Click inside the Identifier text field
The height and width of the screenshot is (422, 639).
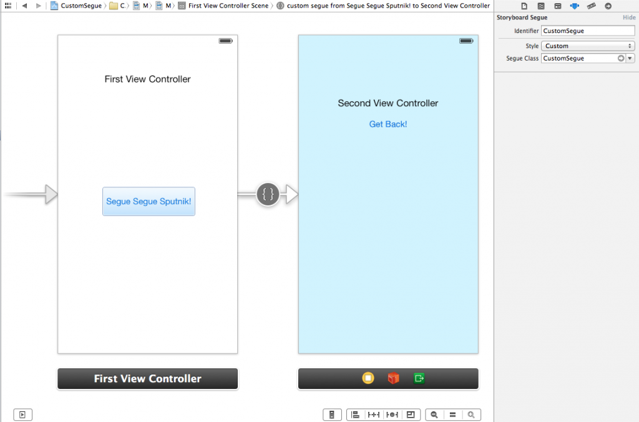click(x=587, y=30)
